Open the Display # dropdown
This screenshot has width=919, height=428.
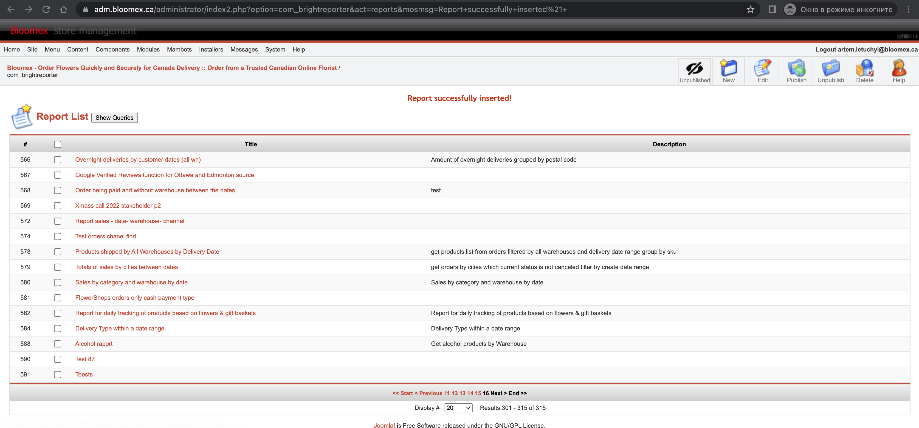click(x=458, y=408)
